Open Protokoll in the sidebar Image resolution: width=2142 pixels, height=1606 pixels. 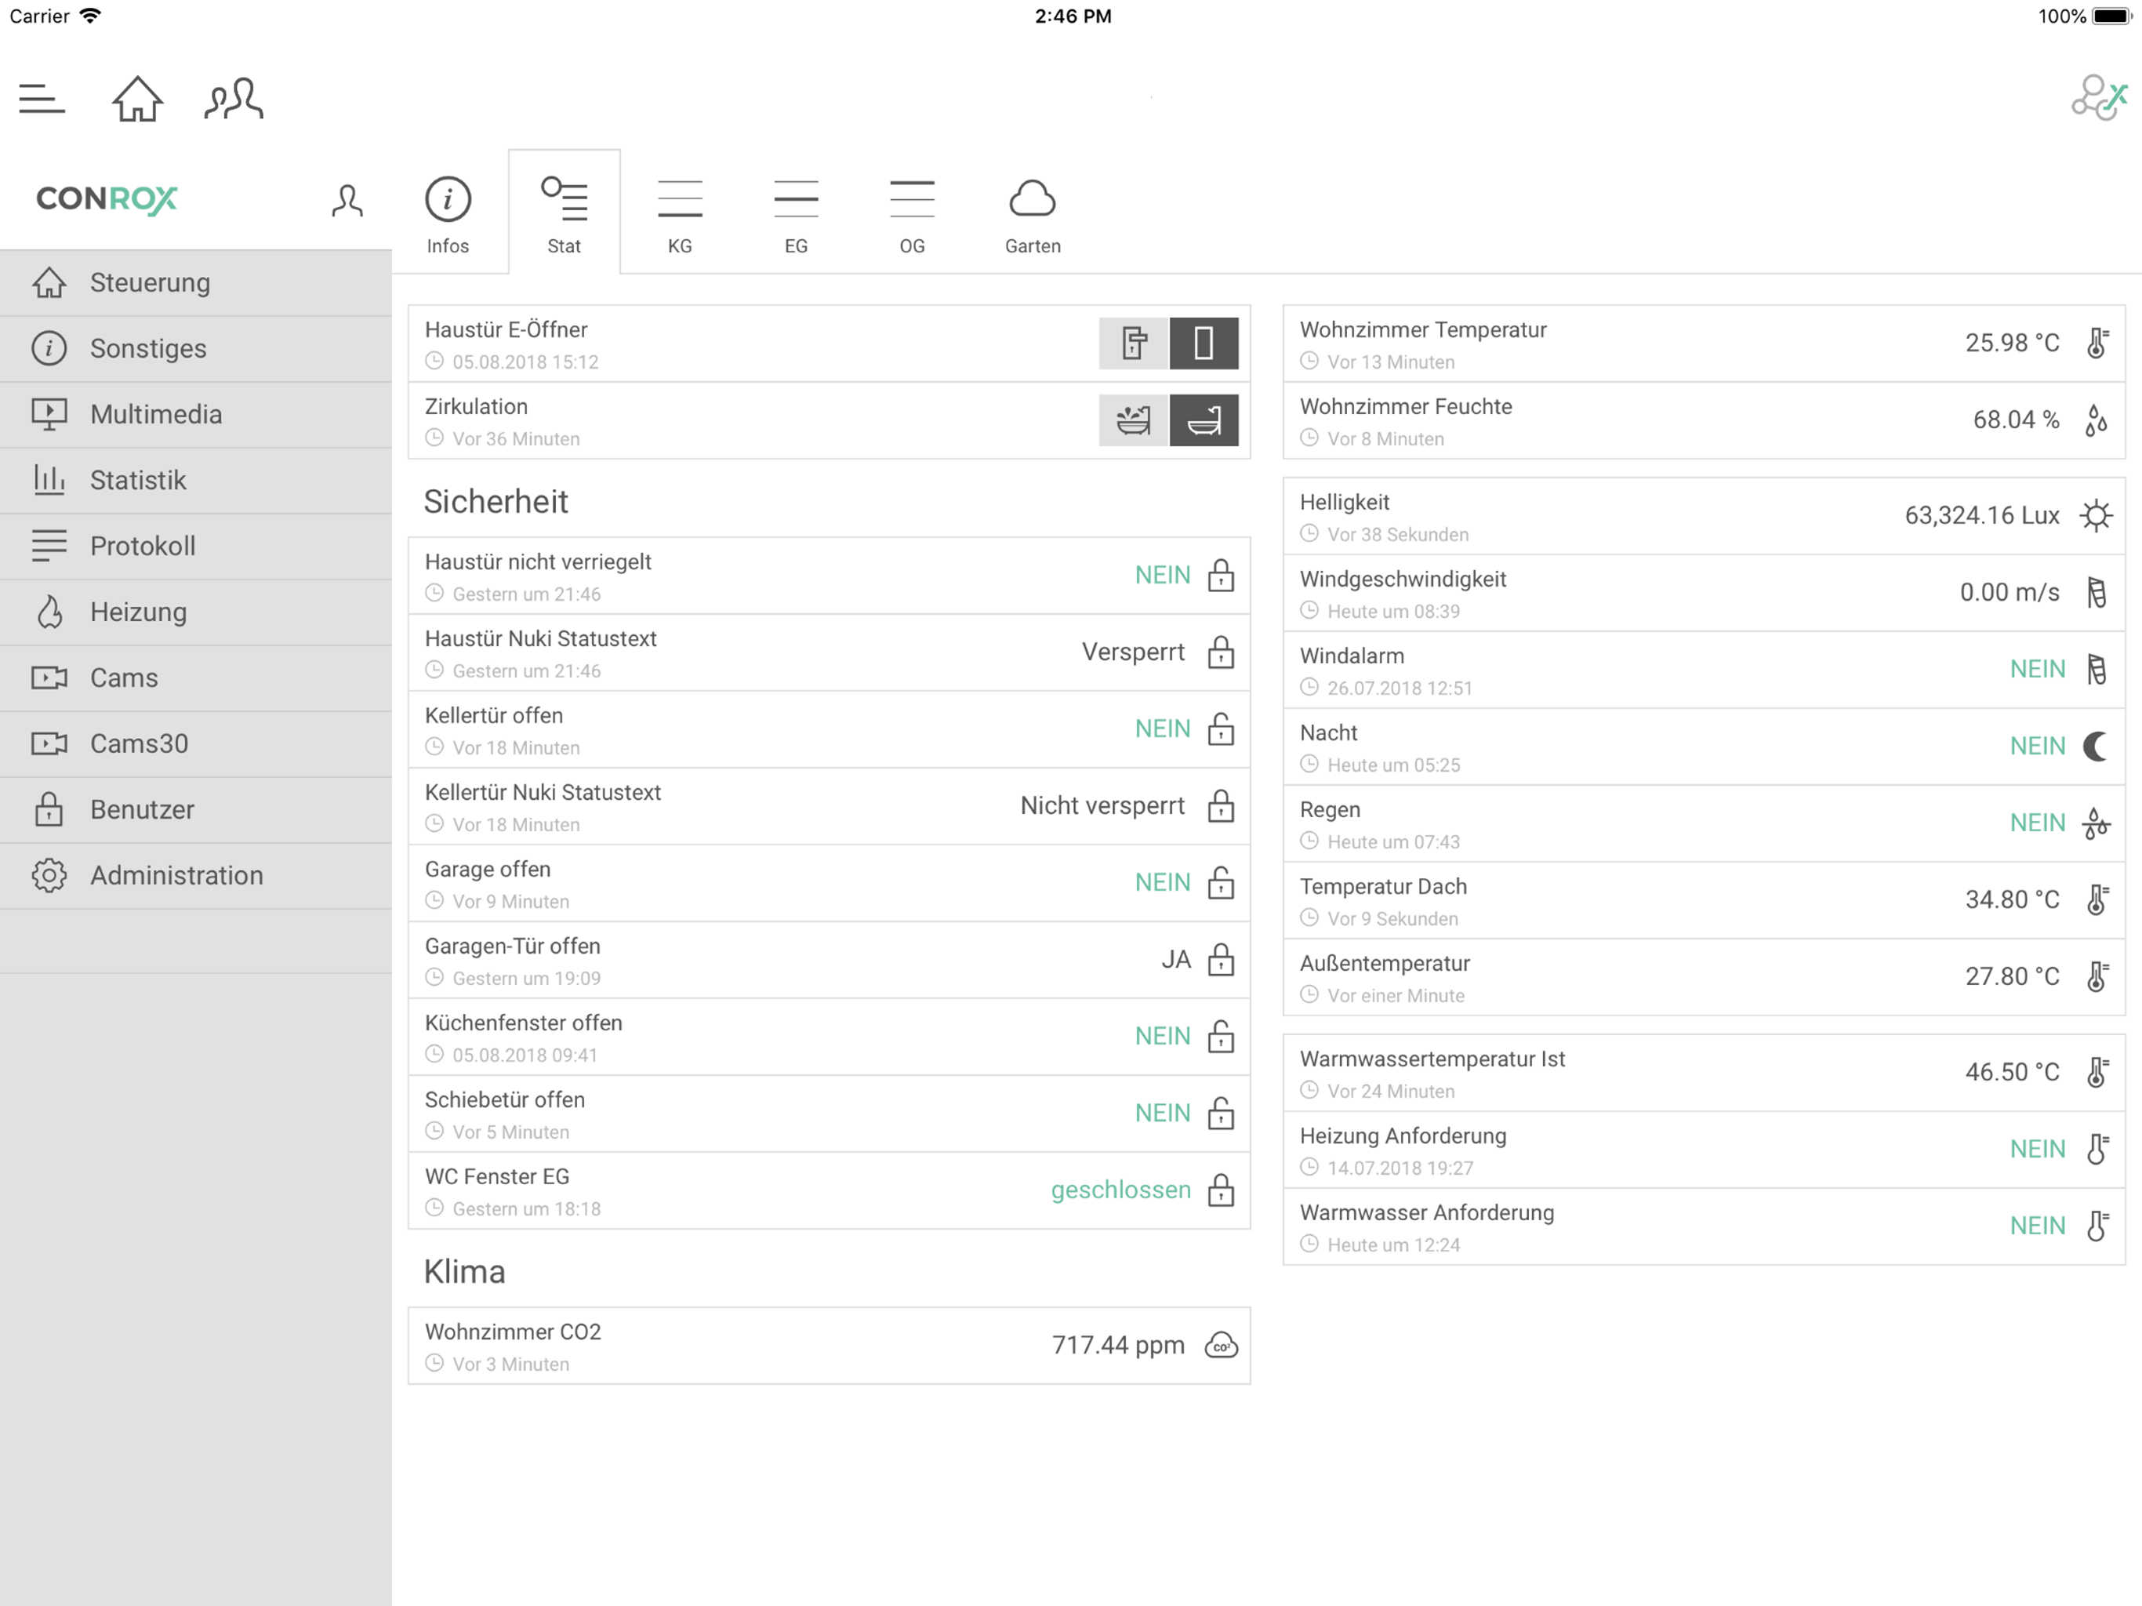click(195, 547)
